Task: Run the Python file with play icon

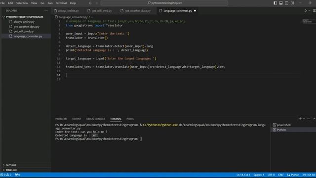Action: pyautogui.click(x=306, y=11)
